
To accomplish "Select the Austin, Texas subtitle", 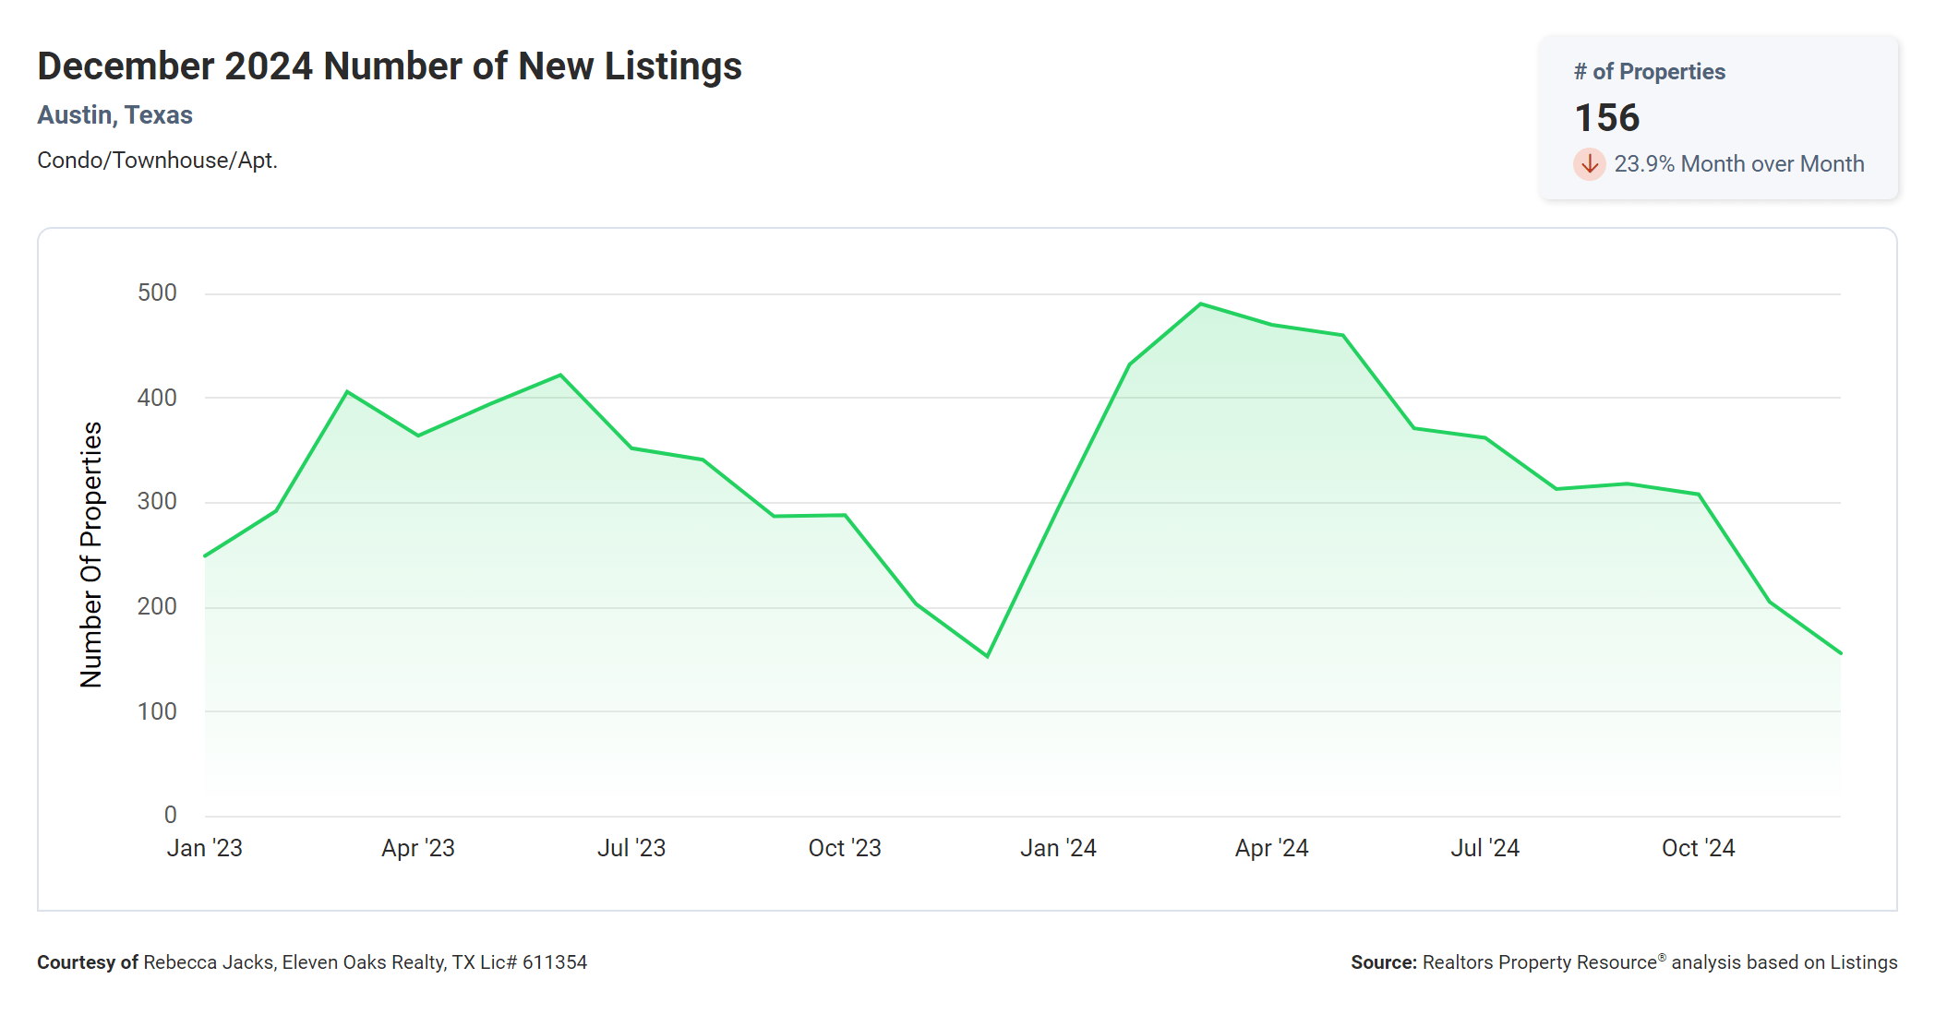I will [x=114, y=115].
